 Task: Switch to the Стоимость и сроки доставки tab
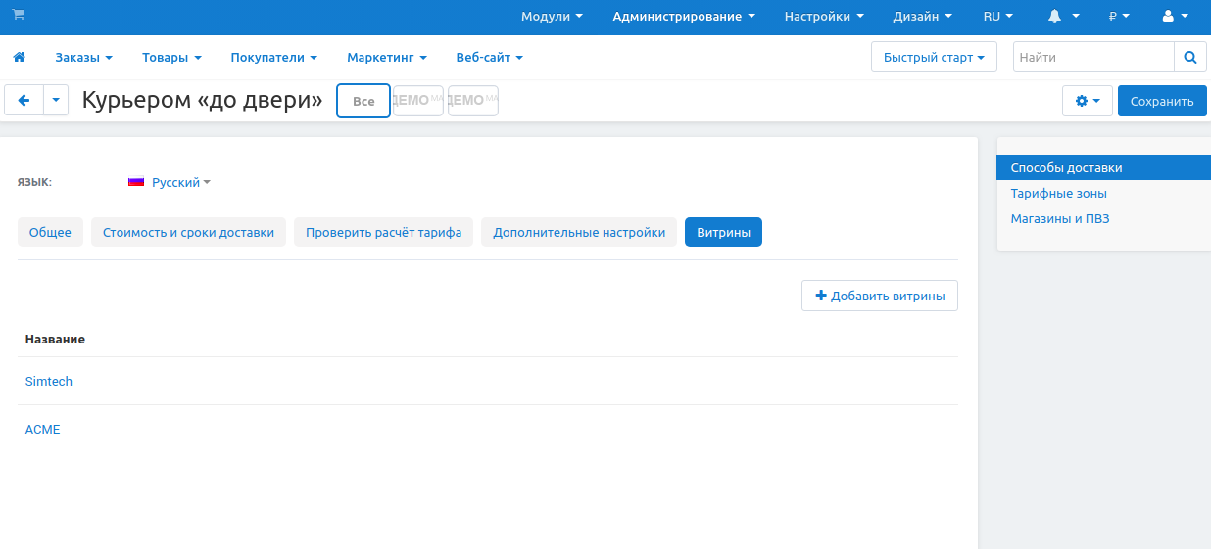click(x=189, y=233)
